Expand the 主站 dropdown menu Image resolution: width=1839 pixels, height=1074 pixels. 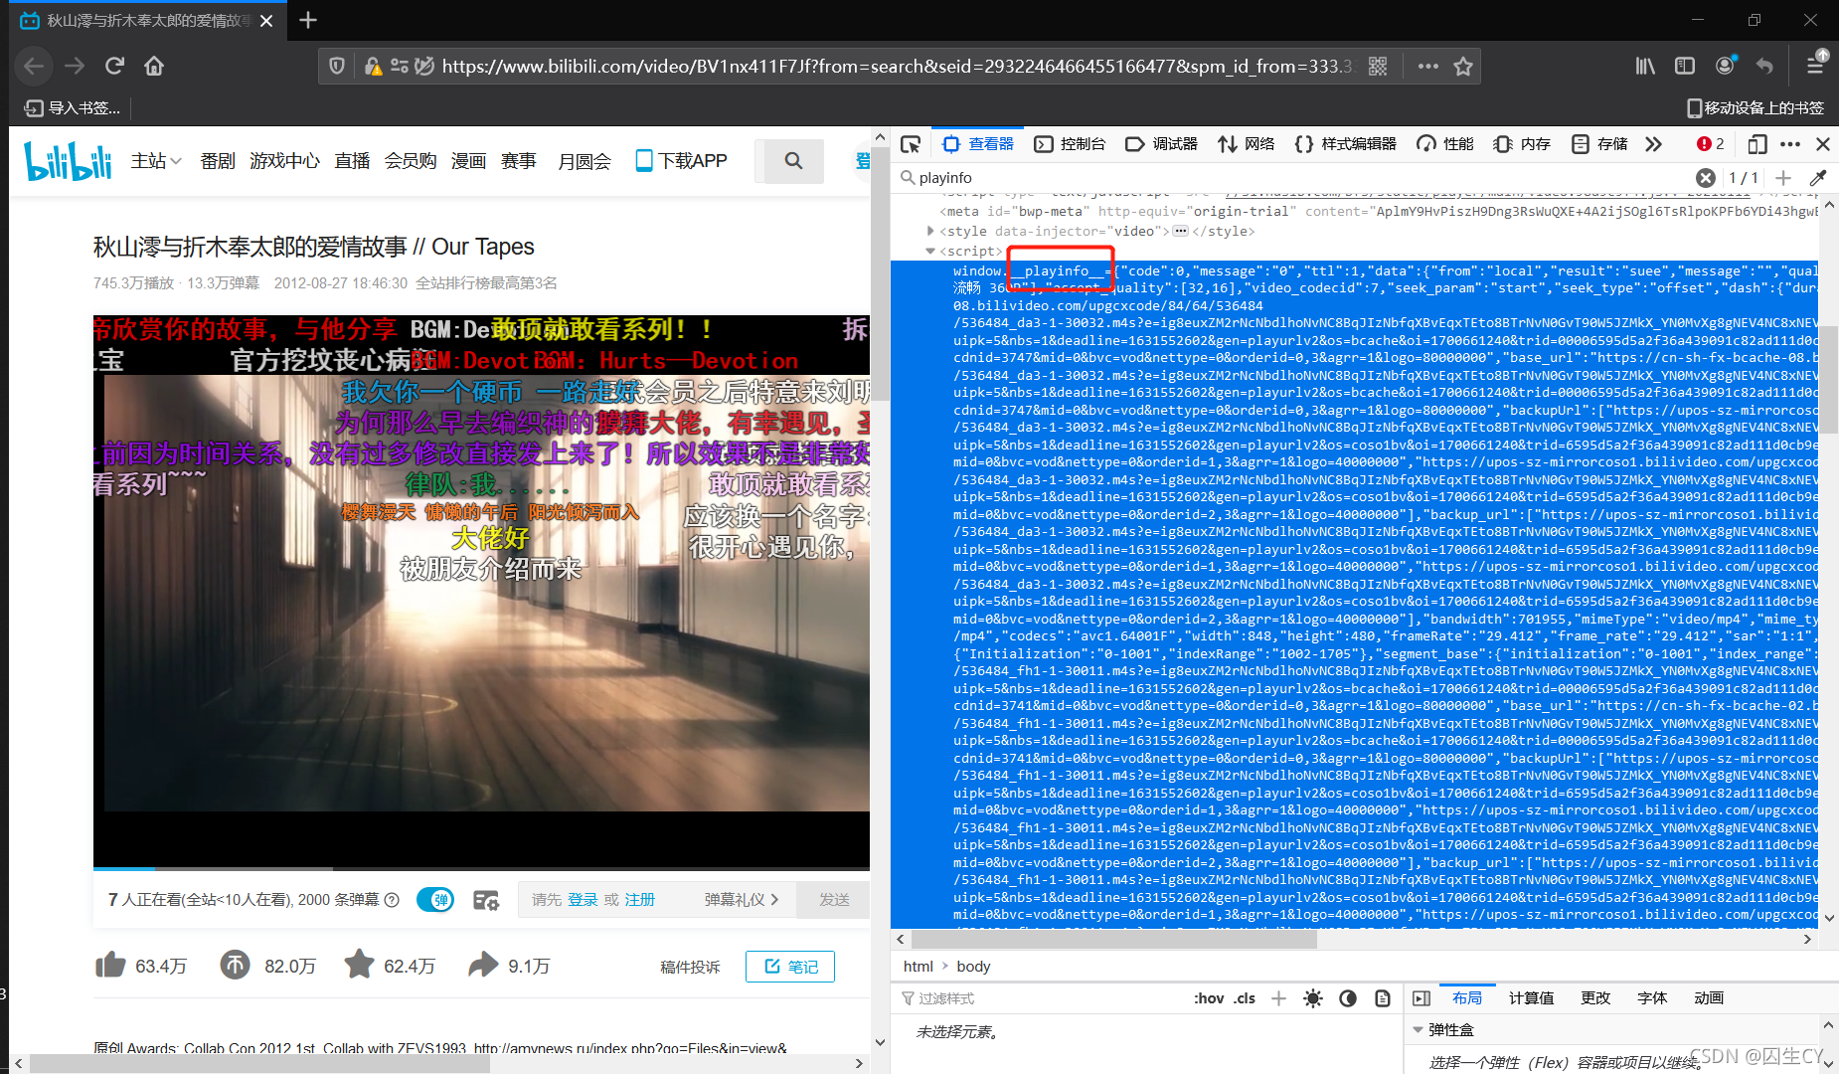[x=156, y=160]
